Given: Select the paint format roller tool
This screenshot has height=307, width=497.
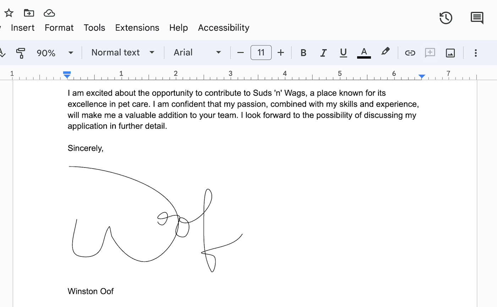Looking at the screenshot, I should point(21,53).
